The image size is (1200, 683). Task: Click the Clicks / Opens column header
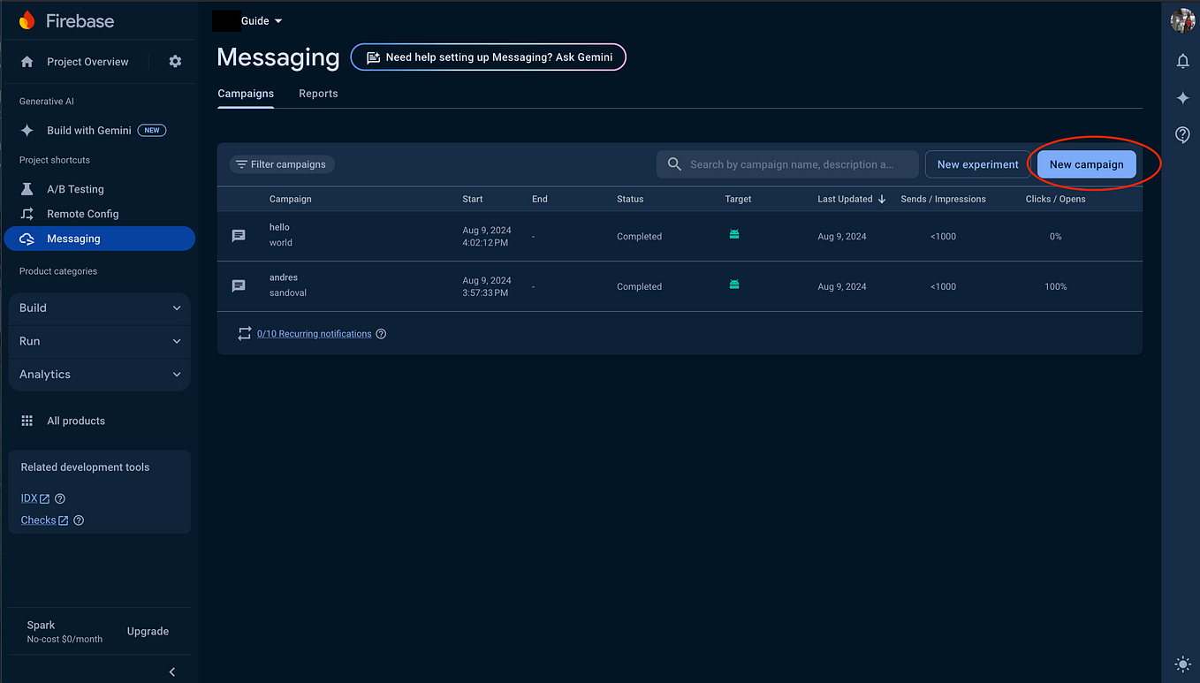point(1056,199)
